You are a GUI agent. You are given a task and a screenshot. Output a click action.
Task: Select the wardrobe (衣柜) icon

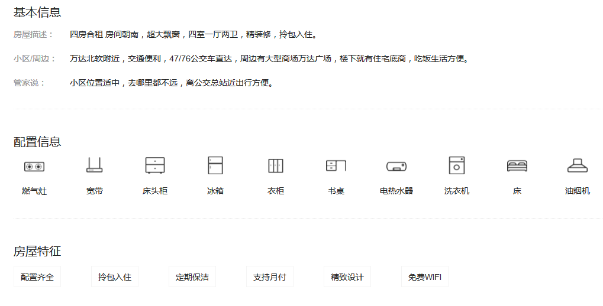point(276,165)
